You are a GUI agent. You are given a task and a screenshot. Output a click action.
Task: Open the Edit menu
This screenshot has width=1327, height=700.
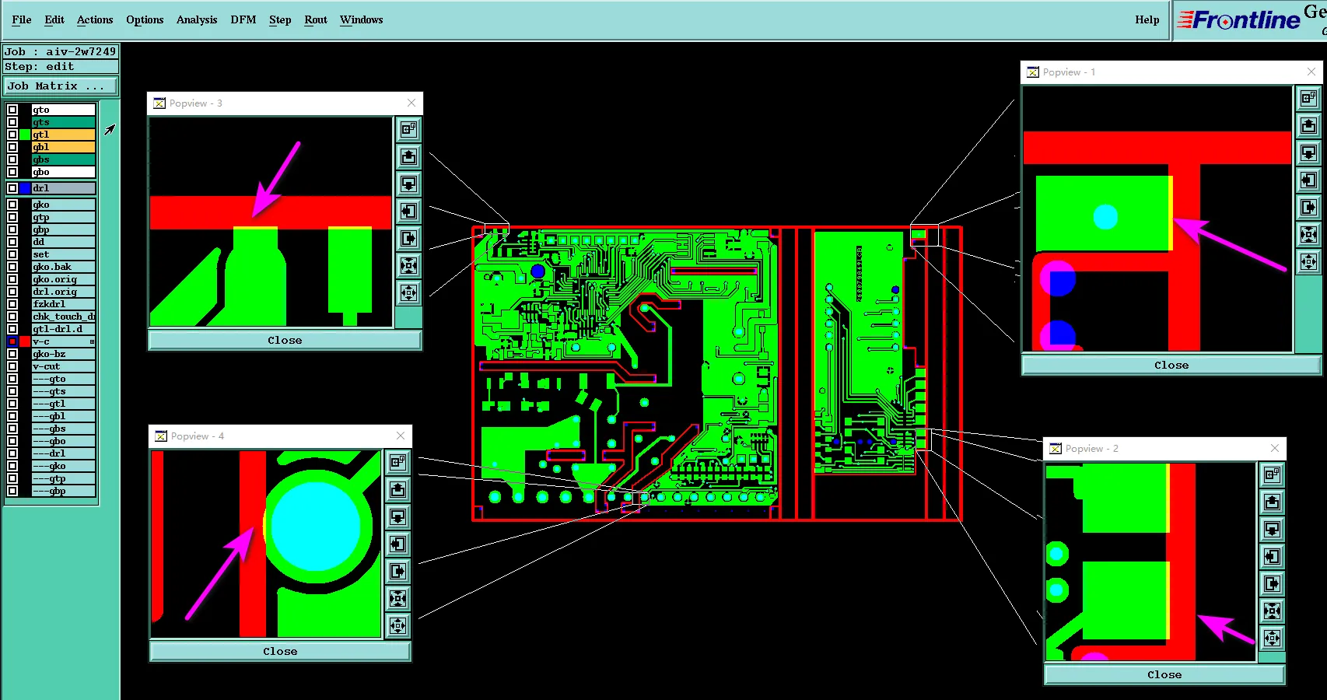click(54, 19)
